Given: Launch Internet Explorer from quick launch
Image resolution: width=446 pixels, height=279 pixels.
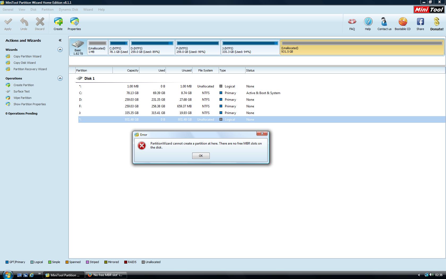Looking at the screenshot, I should pos(32,275).
